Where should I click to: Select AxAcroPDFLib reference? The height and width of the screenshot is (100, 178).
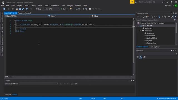152,38
